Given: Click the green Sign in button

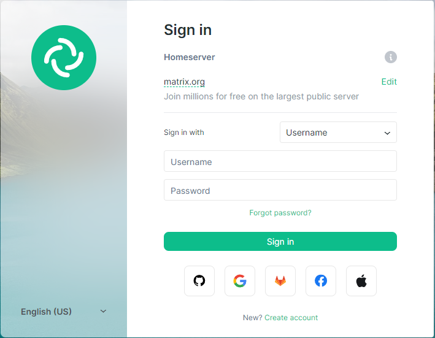Looking at the screenshot, I should point(280,242).
